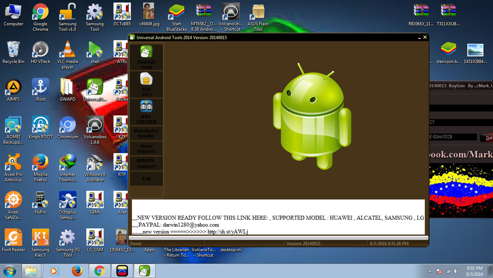Screen dimensions: 493x278
Task: Open VolcanoUti... Shortcut icon
Action: tap(231, 17)
